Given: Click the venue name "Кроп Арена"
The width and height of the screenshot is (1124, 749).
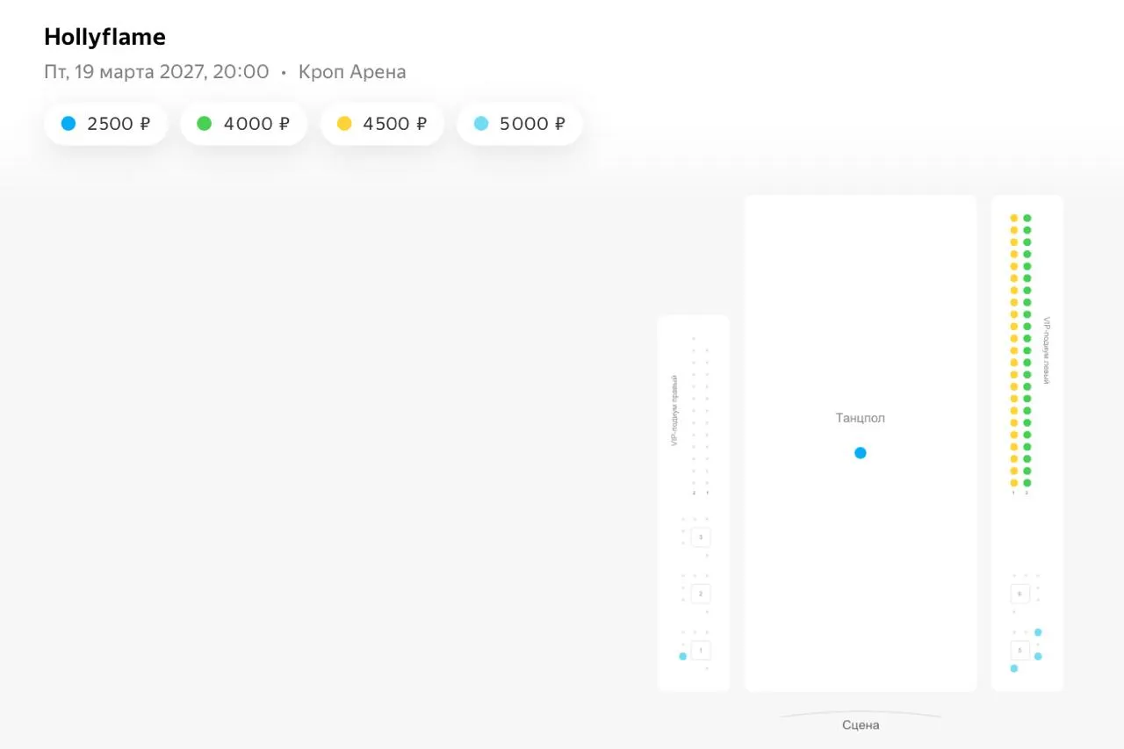Looking at the screenshot, I should (352, 72).
